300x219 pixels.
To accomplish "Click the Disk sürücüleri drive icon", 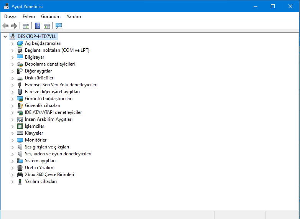I will [20, 78].
